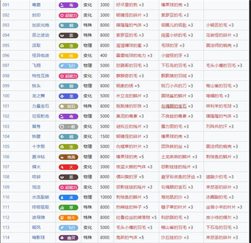
Task: Click the gray Normal type badge in row 103
Action: pos(68,127)
